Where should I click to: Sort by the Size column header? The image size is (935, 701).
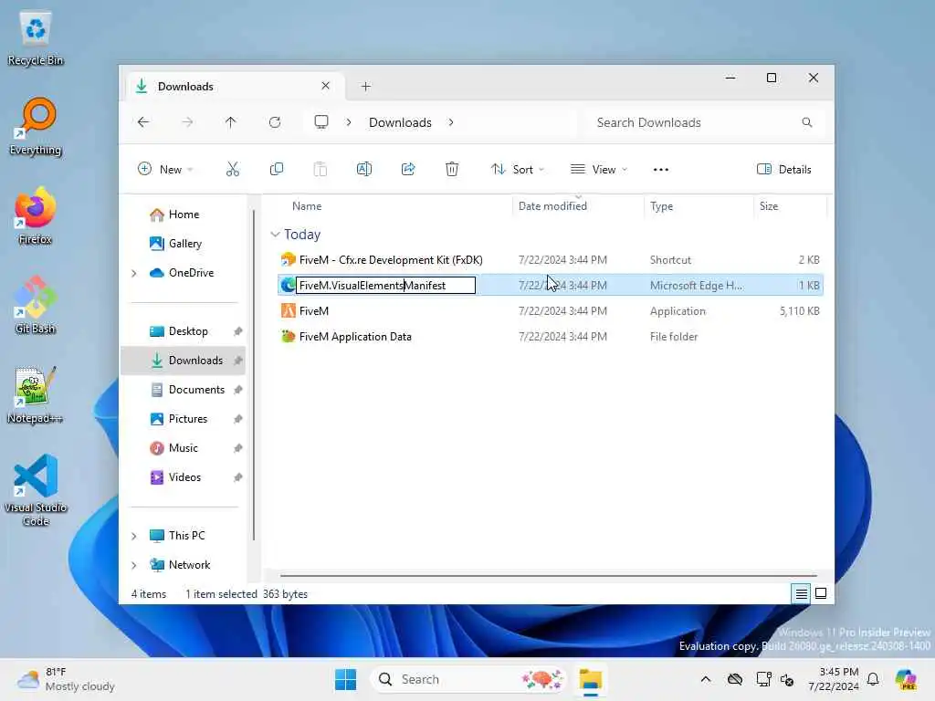tap(769, 206)
